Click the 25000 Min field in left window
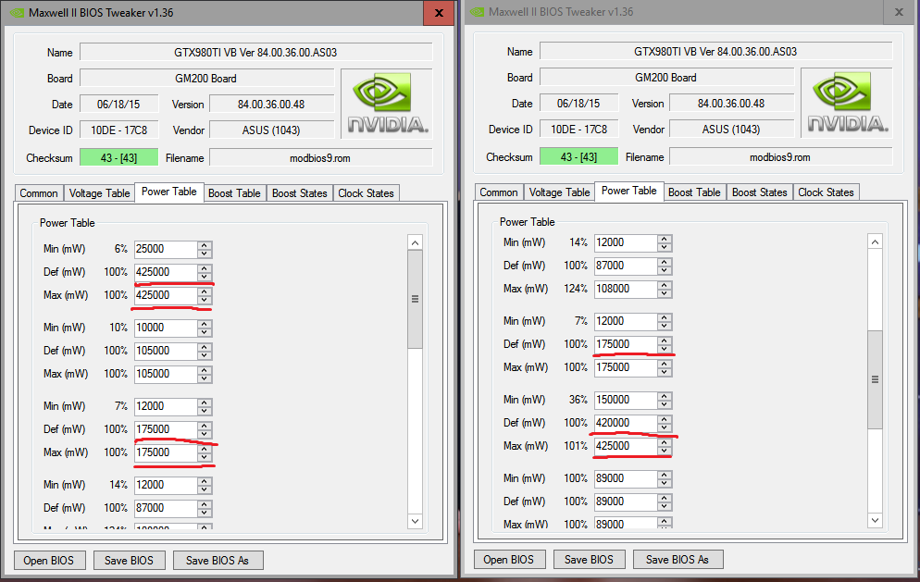Viewport: 920px width, 582px height. (x=166, y=249)
